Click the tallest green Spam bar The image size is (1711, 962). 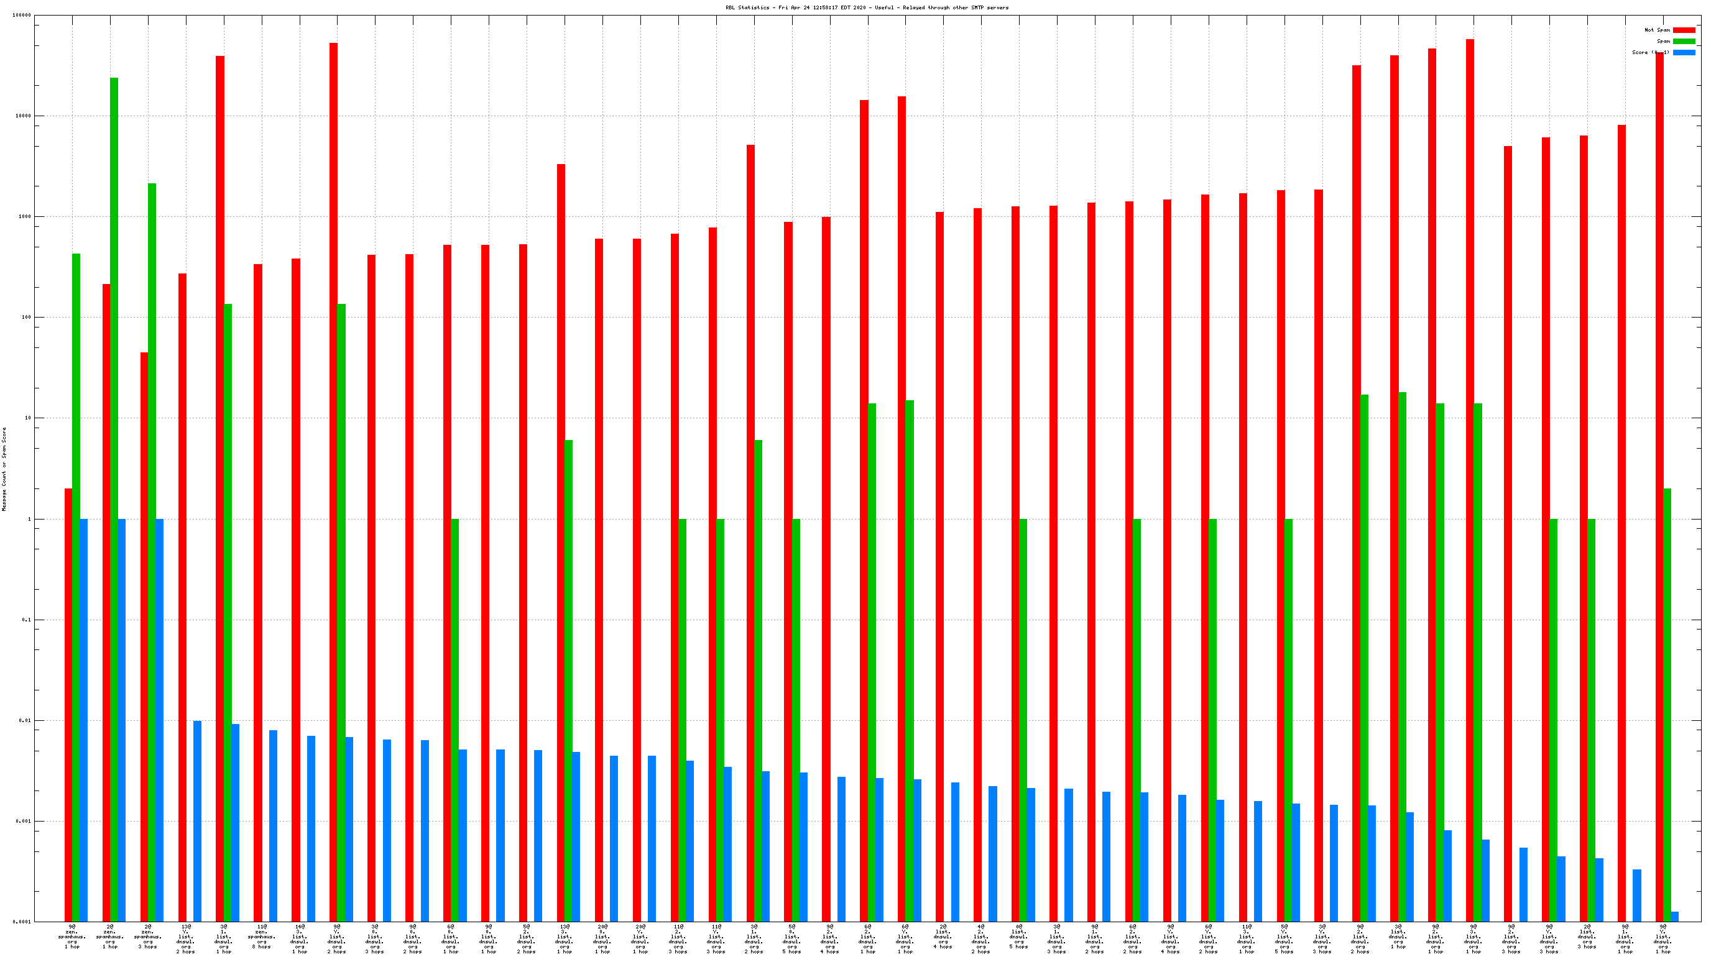click(x=114, y=498)
